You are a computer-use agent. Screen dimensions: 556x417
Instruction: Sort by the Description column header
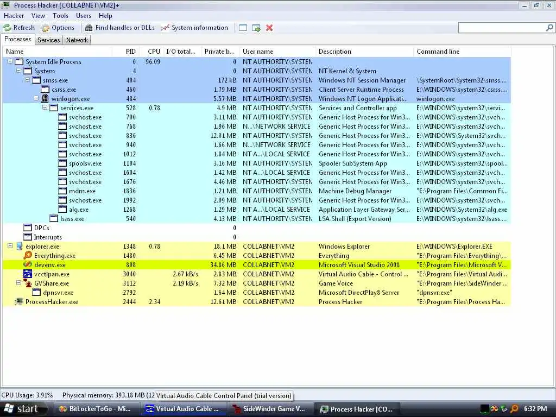click(364, 52)
